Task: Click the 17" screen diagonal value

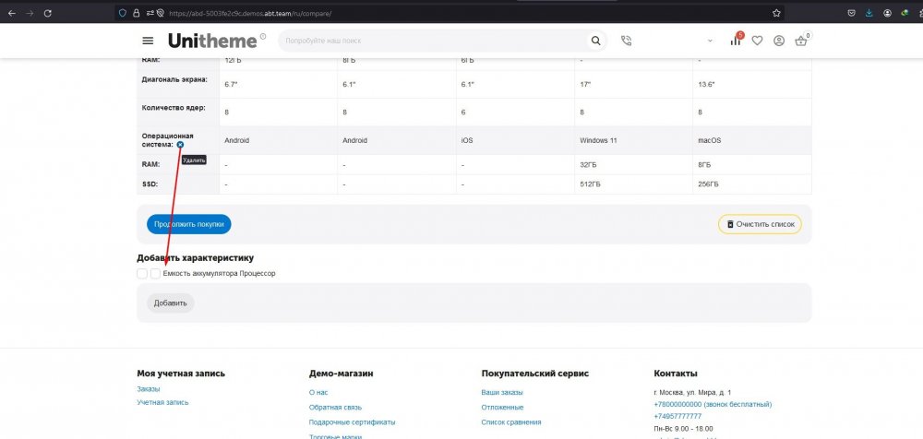Action: point(585,85)
